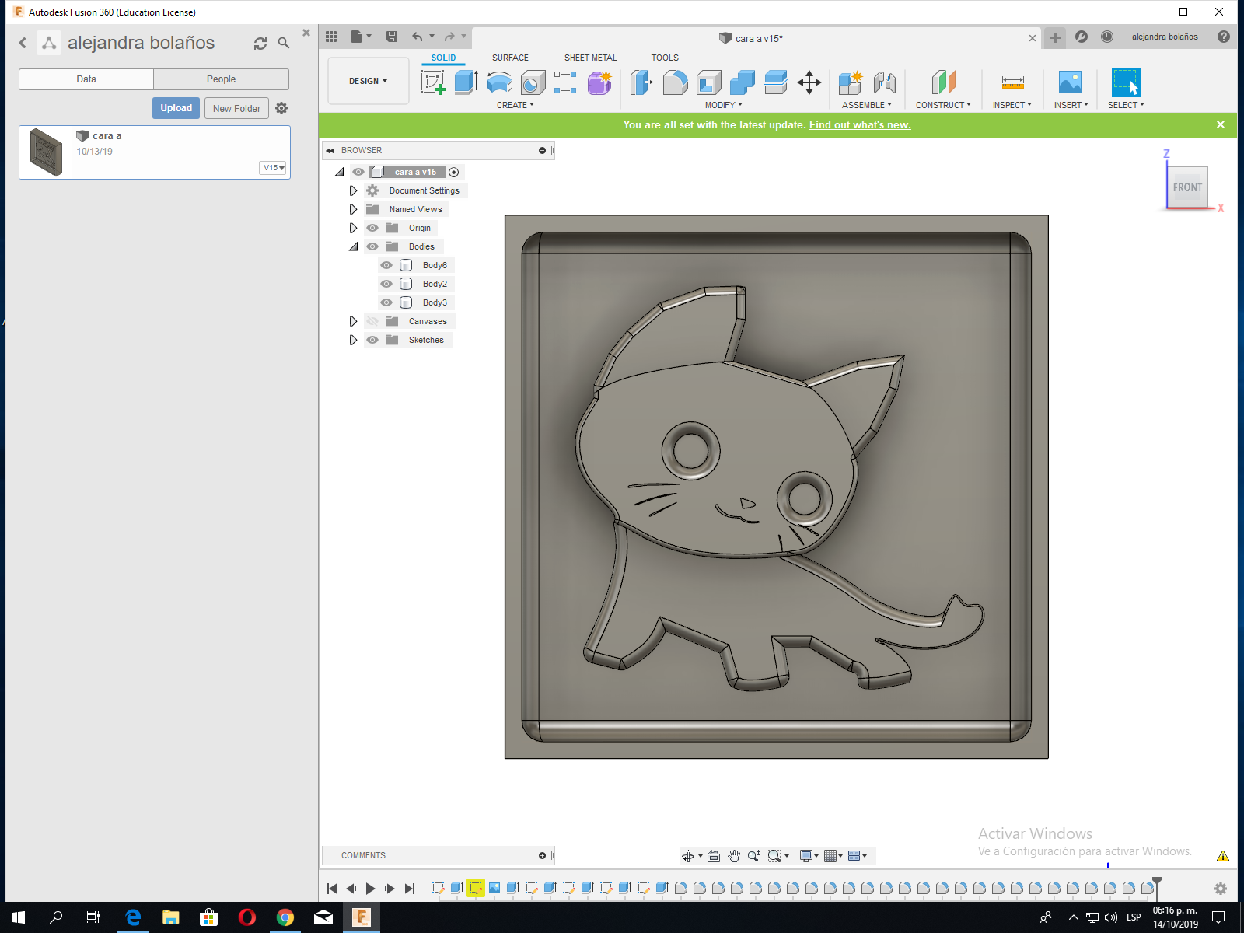Expand Document Settings node
1244x933 pixels.
pyautogui.click(x=353, y=190)
